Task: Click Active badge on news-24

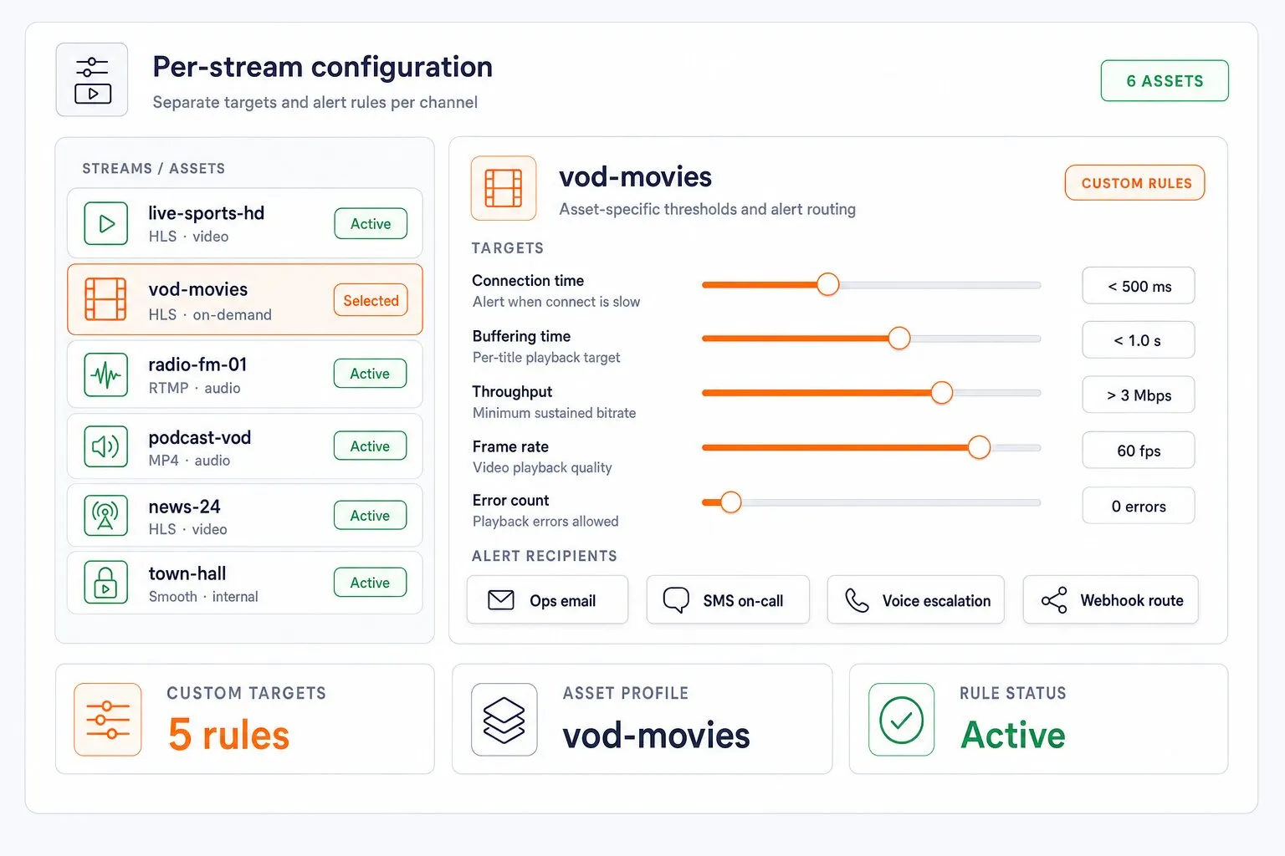Action: pos(371,515)
